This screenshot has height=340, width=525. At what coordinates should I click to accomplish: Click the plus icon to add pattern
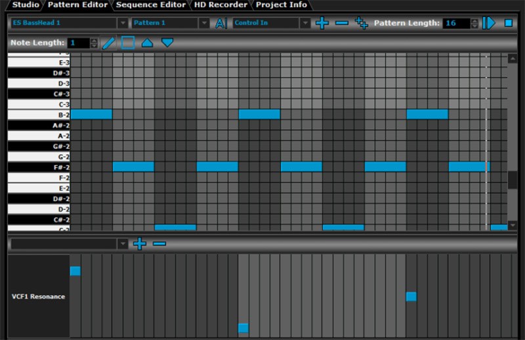[x=322, y=23]
